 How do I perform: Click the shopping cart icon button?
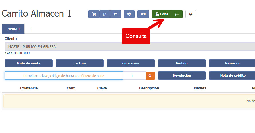pos(94,14)
